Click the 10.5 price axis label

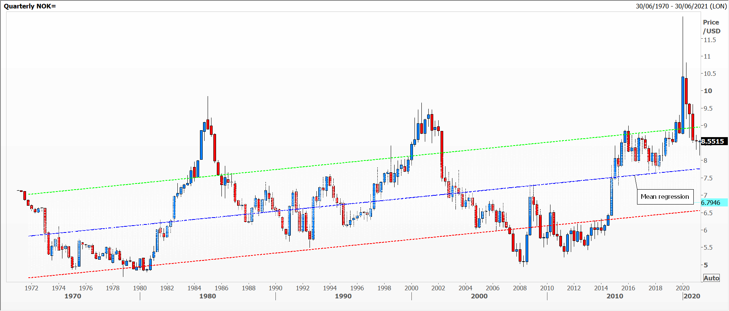pos(710,74)
